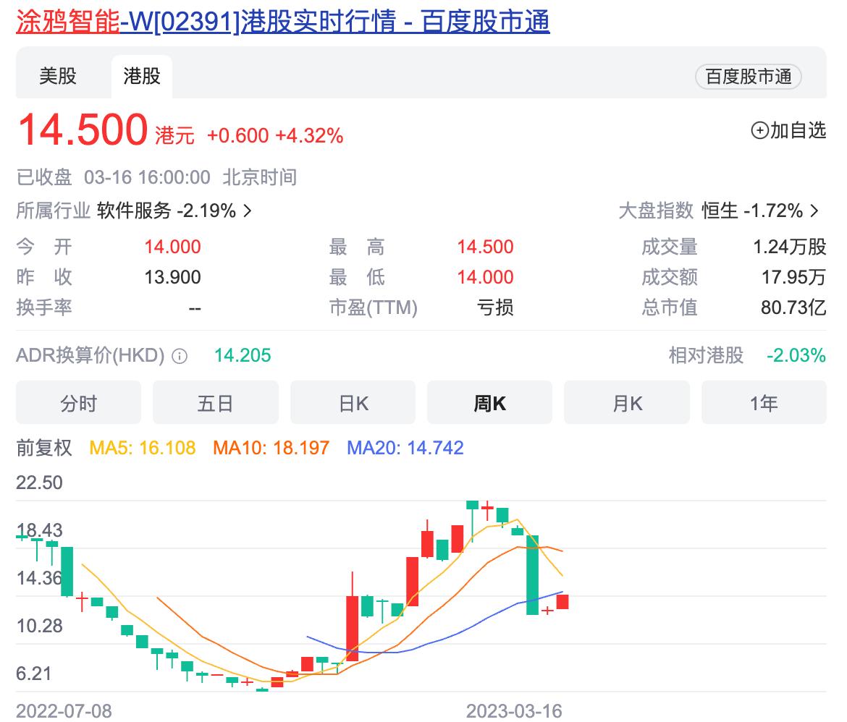Click the 恒生 -1.72% index text
Screen dimensions: 847x722
[x=752, y=211]
